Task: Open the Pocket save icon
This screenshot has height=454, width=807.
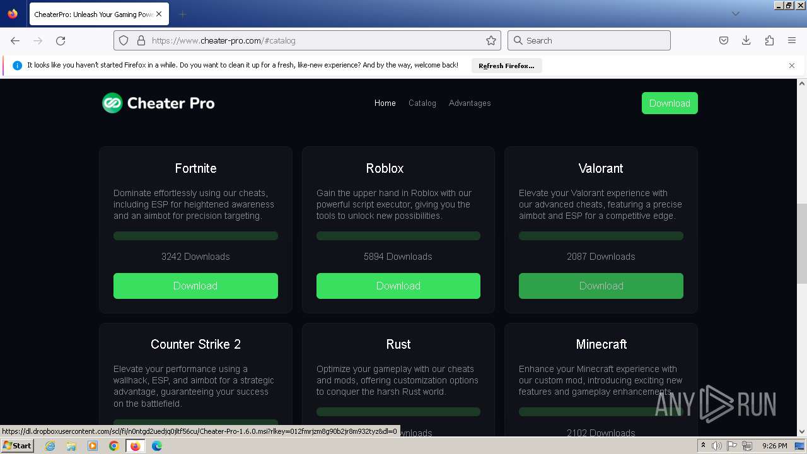Action: pyautogui.click(x=724, y=40)
